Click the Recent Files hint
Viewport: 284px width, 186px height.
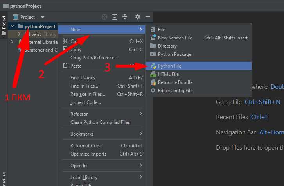(242, 117)
